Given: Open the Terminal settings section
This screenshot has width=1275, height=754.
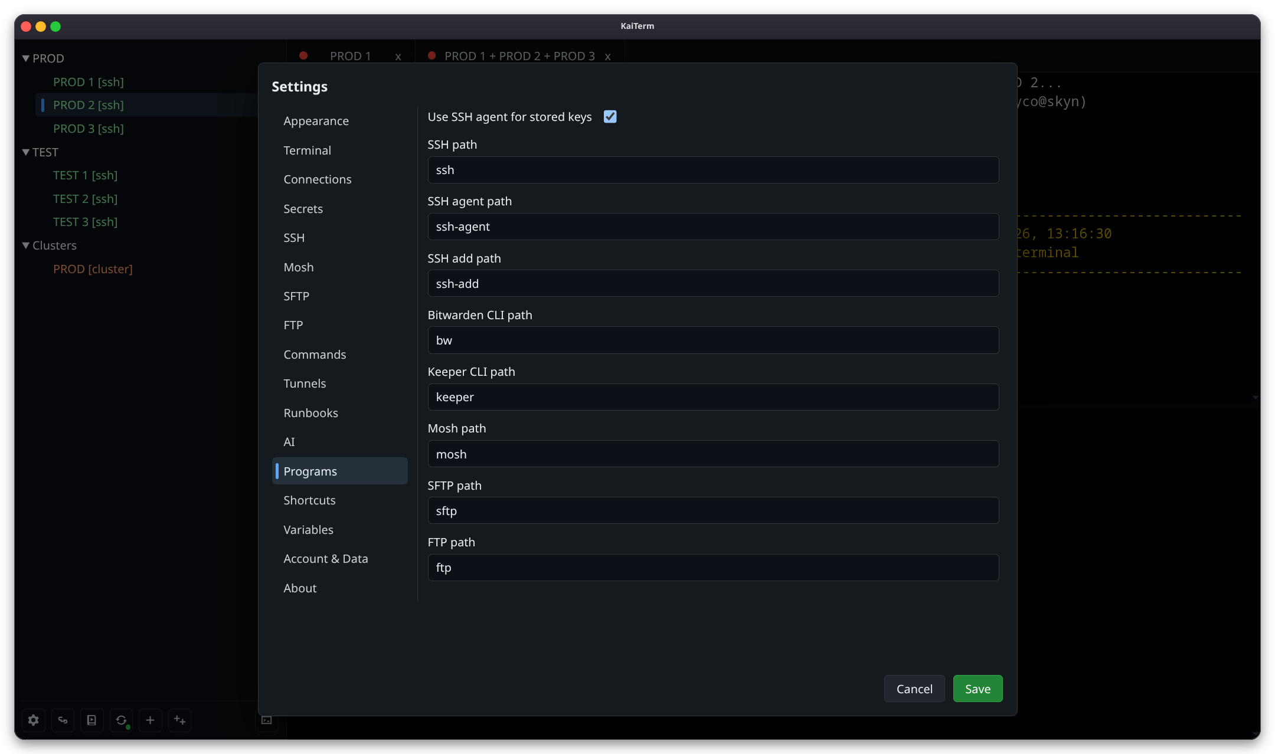Looking at the screenshot, I should coord(340,150).
